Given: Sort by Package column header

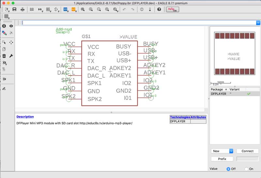Looking at the screenshot, I should click(x=219, y=89).
